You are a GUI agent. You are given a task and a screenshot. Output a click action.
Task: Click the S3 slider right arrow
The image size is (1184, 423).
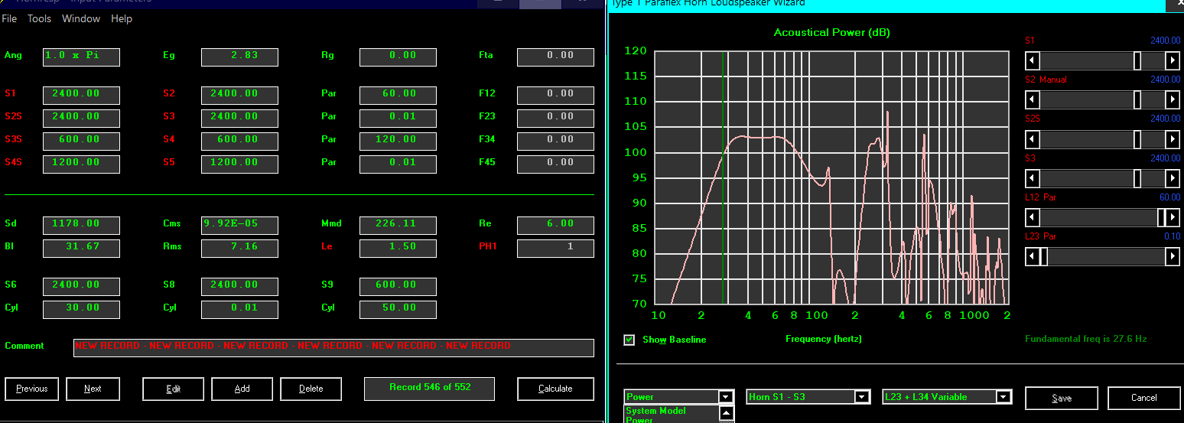tap(1173, 178)
